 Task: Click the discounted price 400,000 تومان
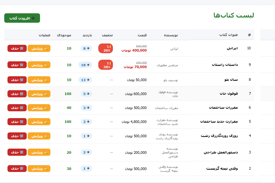[x=134, y=50]
